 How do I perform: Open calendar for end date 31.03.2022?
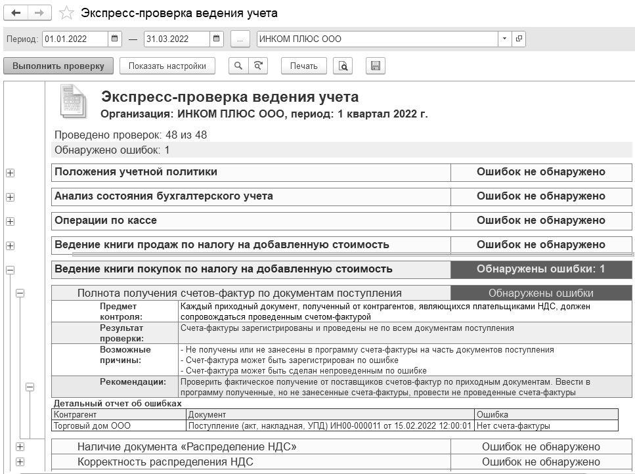[216, 39]
